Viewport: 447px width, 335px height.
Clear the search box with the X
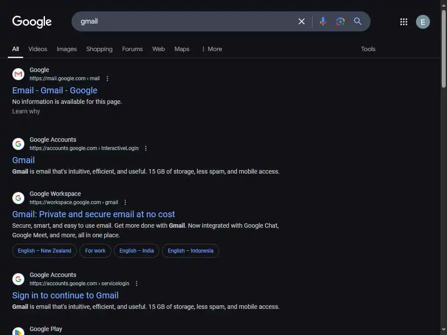click(301, 21)
